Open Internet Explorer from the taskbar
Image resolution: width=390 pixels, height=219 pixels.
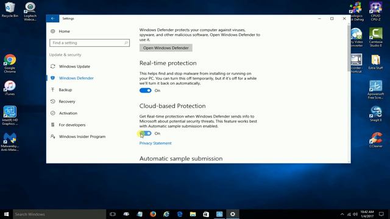click(166, 214)
